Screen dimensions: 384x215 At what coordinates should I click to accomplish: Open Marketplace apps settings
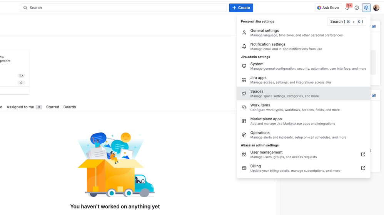[304, 121]
